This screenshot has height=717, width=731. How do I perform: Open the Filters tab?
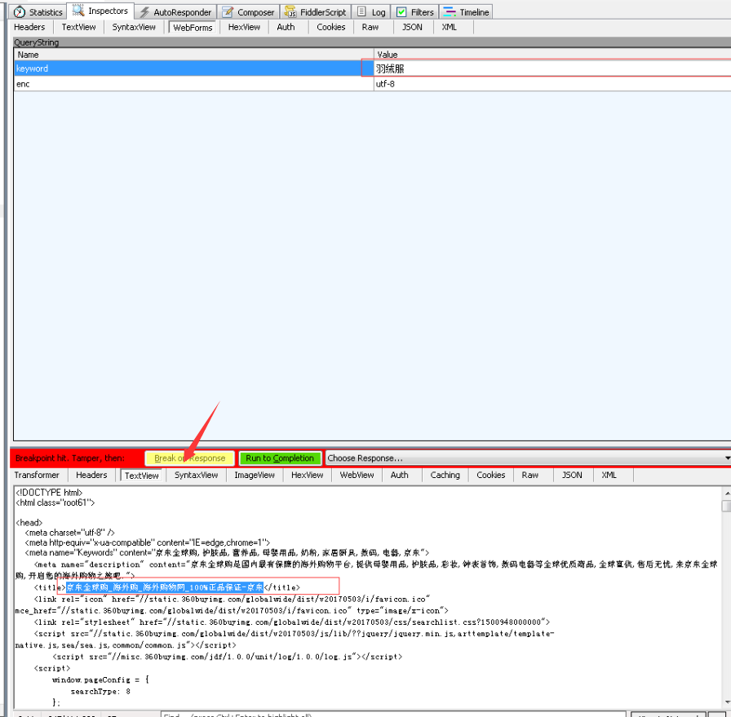pos(415,12)
